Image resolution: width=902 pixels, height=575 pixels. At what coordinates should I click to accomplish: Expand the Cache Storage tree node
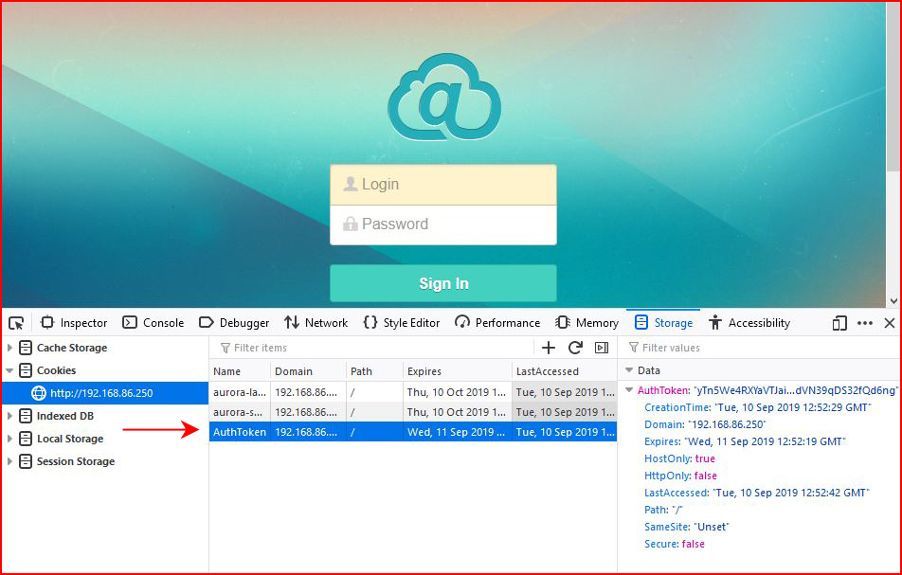click(9, 348)
